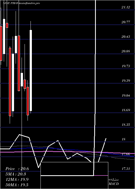Click the tall white candlestick reaching 20.6
Screen dimensions: 135x189
31,70
